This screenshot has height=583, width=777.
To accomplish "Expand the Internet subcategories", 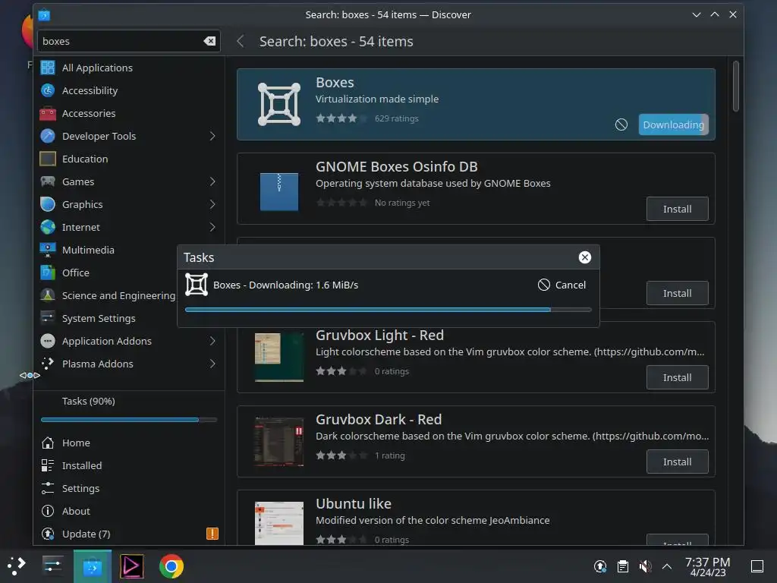I will [x=212, y=228].
